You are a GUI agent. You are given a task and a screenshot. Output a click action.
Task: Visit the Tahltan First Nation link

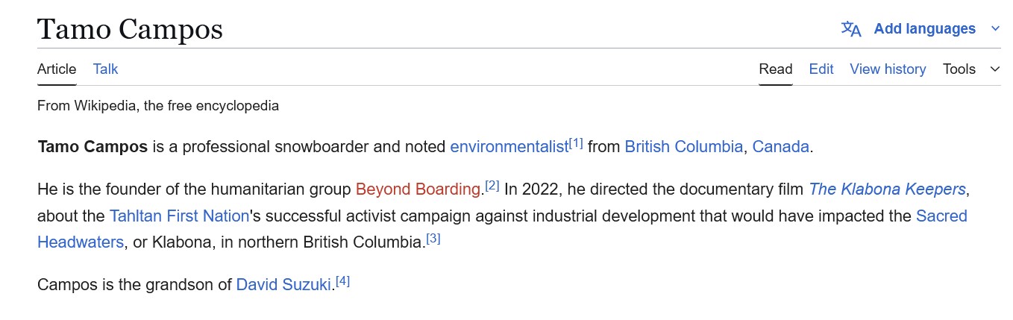[179, 216]
